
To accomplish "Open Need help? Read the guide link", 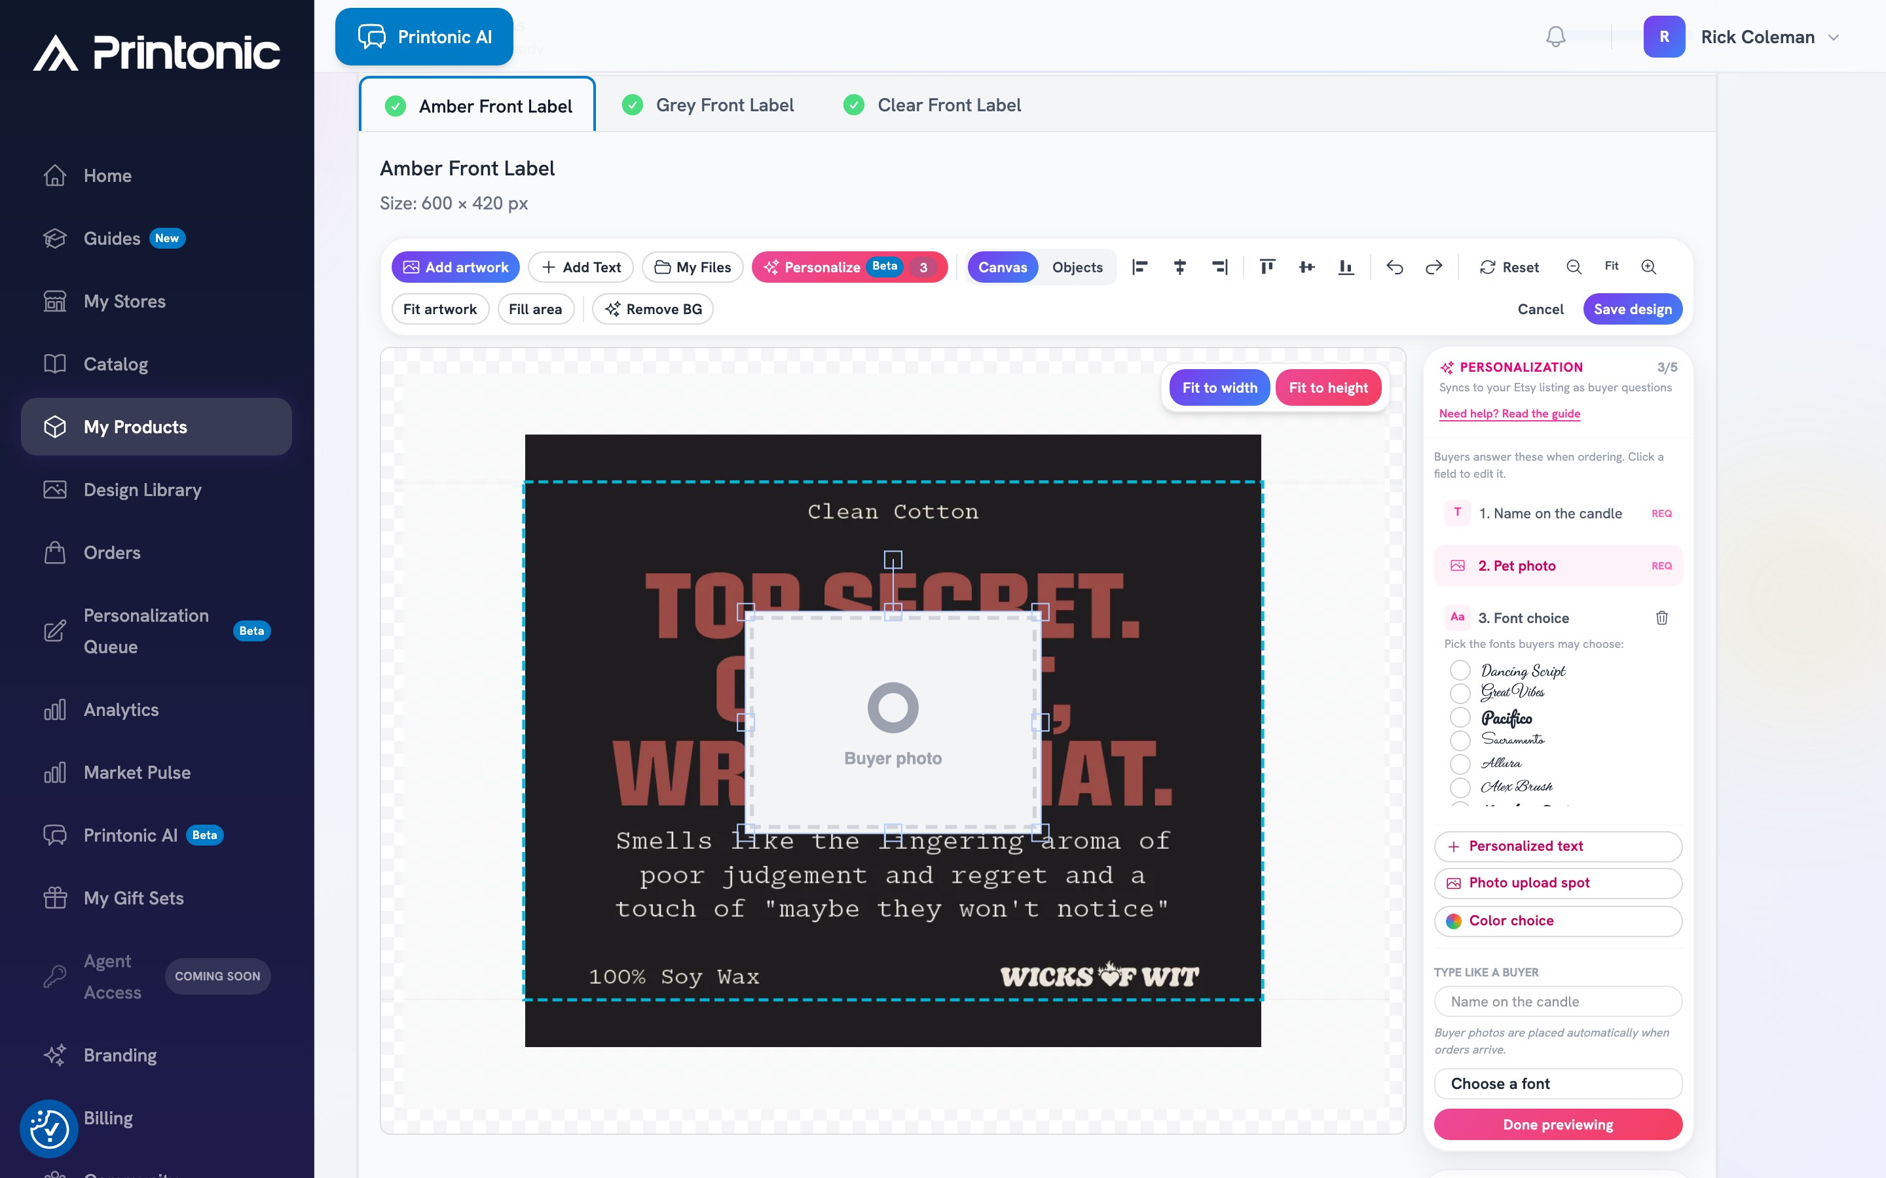I will [1509, 414].
